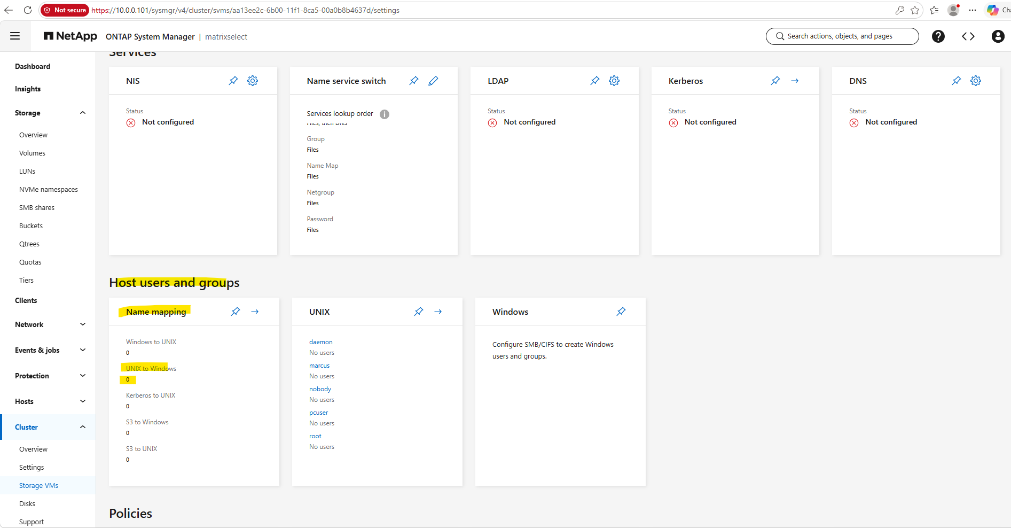Reload the browser page

[x=28, y=10]
